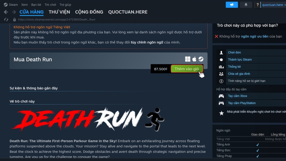Open Sự kiện & thông báo gần đây heading
The image size is (286, 161).
click(x=34, y=88)
